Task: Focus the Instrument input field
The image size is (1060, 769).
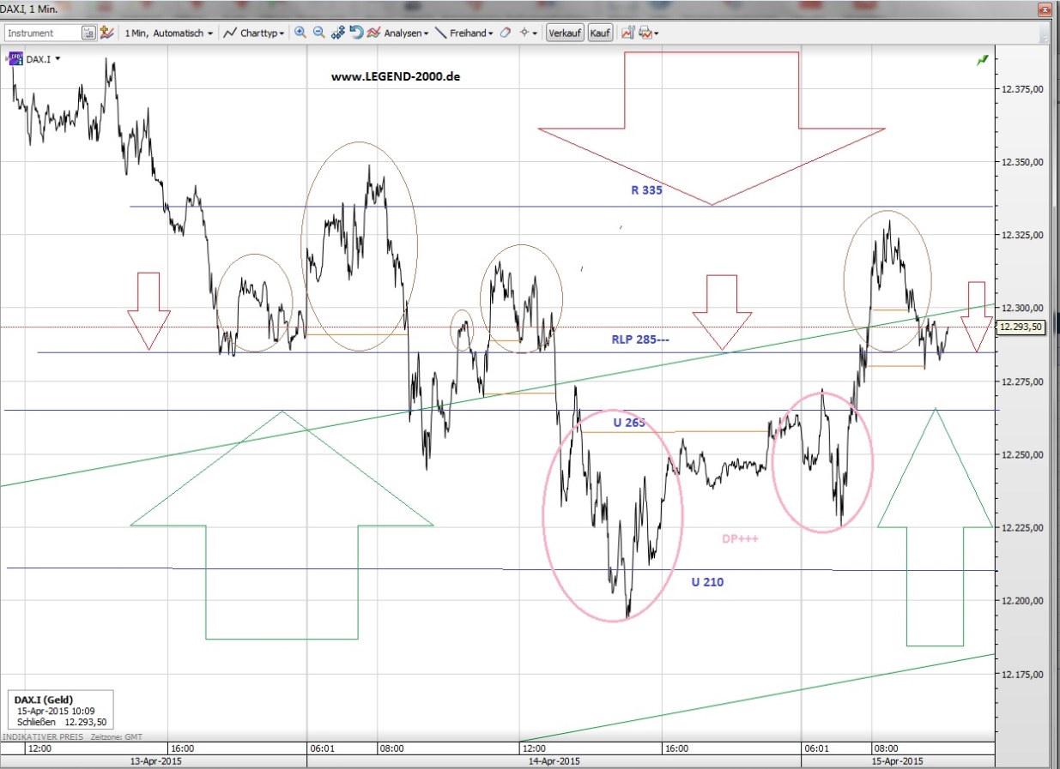Action: point(43,33)
